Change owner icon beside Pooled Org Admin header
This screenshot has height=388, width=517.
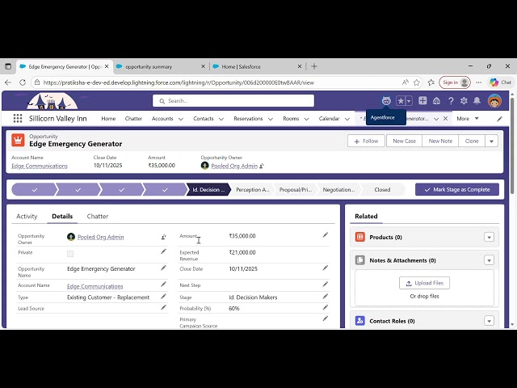coord(262,166)
